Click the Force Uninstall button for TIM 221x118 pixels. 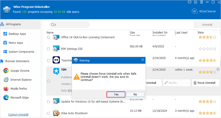[x=206, y=83]
